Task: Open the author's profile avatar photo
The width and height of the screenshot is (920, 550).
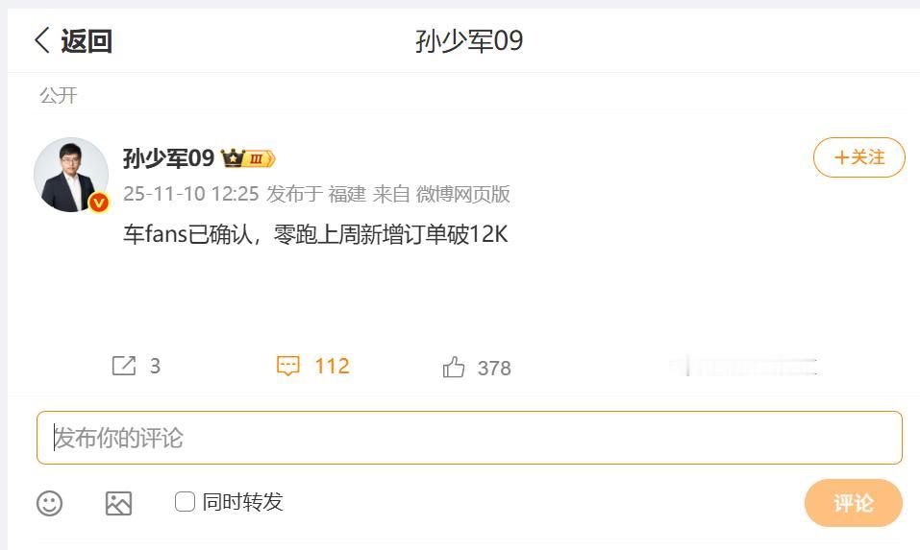Action: coord(71,175)
